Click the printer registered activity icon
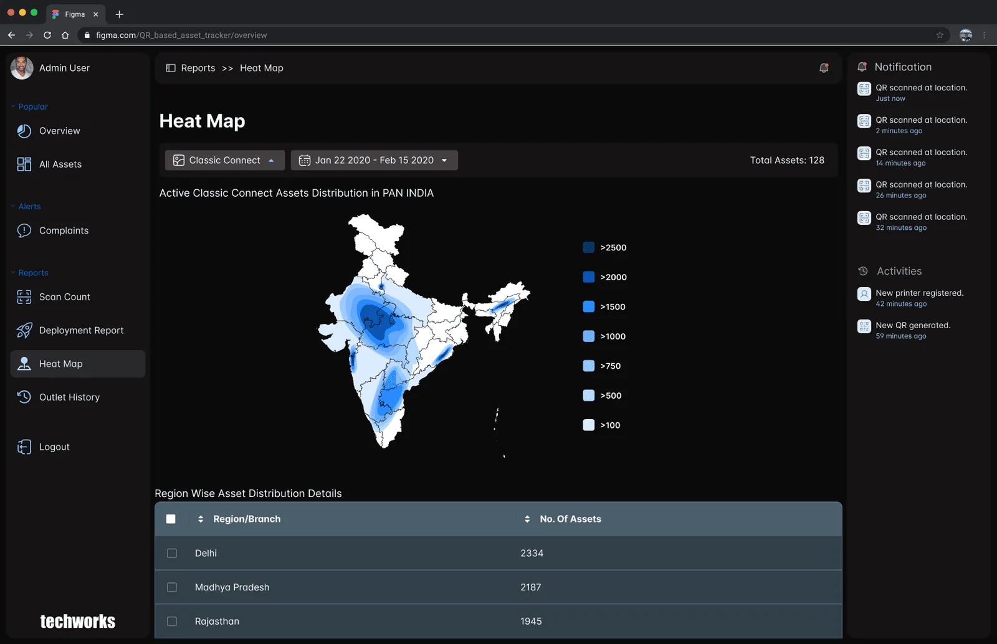Viewport: 997px width, 644px height. pos(864,294)
